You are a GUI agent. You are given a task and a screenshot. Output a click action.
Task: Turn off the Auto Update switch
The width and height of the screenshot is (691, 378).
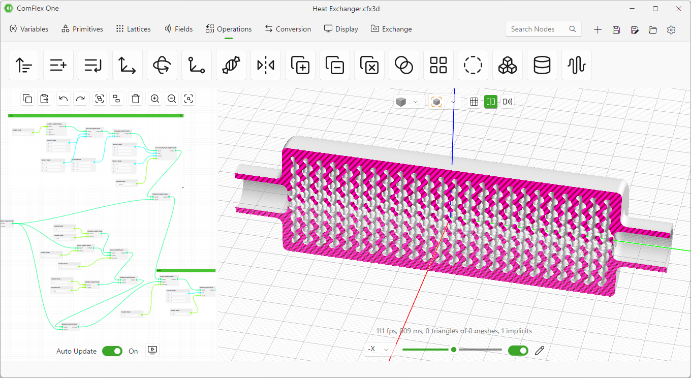pyautogui.click(x=112, y=351)
